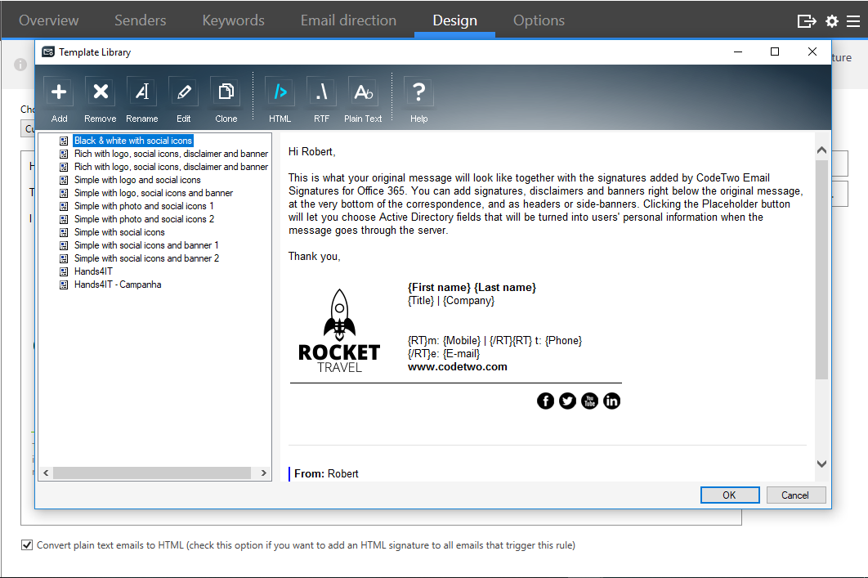868x578 pixels.
Task: Click the Twitter icon in signature preview
Action: coord(567,401)
